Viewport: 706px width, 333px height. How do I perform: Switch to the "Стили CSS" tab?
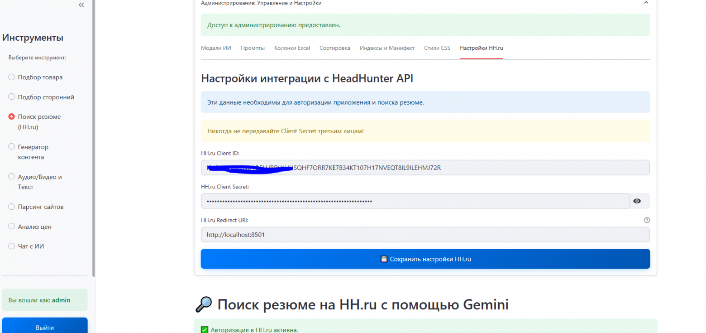click(437, 48)
